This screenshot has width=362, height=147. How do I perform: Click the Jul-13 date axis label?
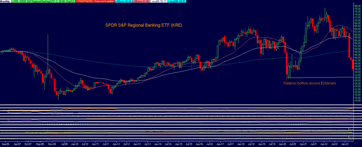point(148,144)
